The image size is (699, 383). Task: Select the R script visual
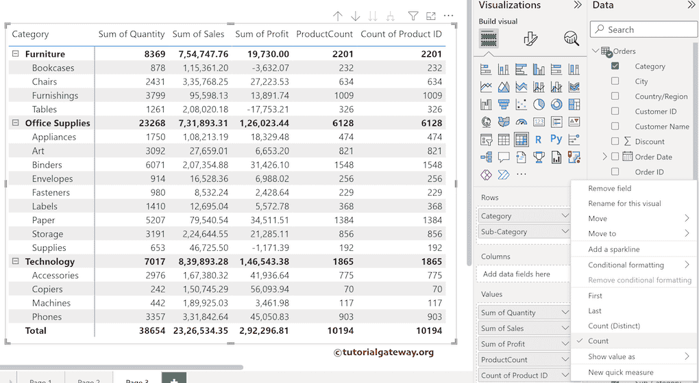(x=539, y=140)
